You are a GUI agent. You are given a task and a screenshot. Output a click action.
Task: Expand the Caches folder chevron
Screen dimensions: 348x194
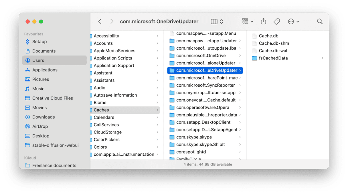pyautogui.click(x=157, y=110)
